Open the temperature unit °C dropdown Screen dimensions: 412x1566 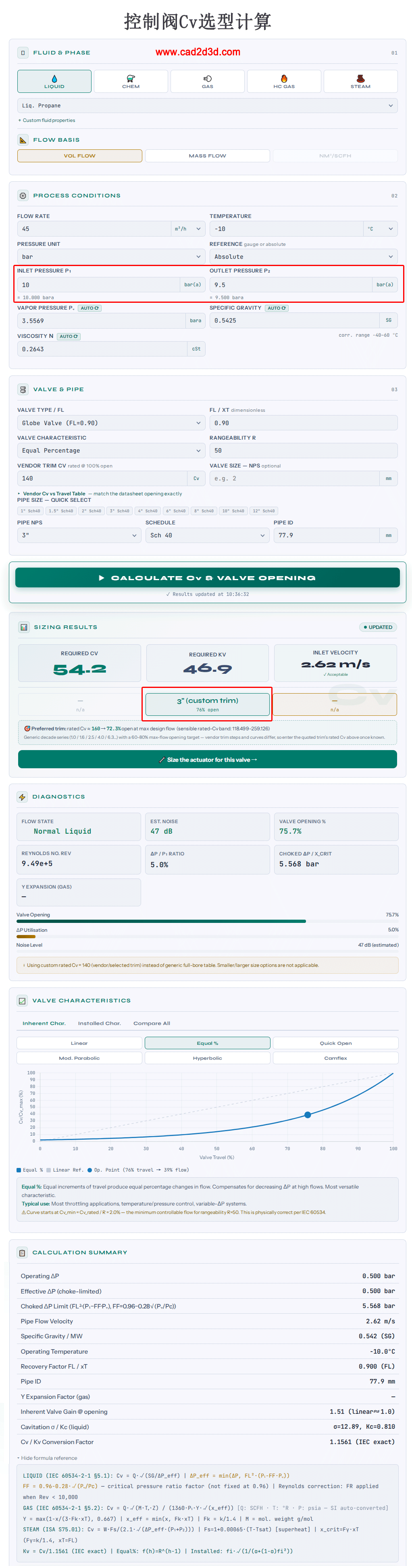(x=381, y=229)
